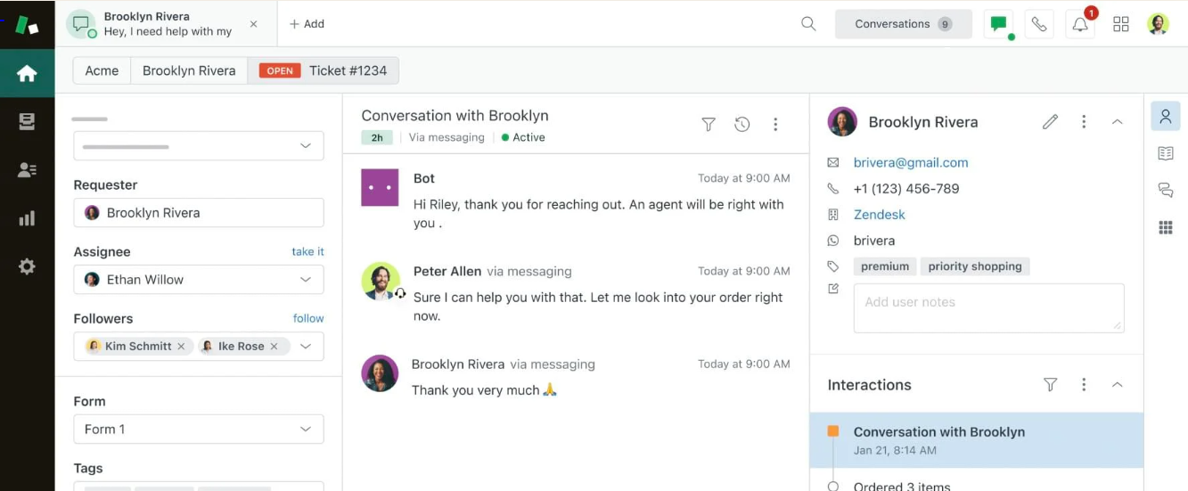The width and height of the screenshot is (1188, 491).
Task: Open the Admin settings gear icon
Action: [27, 266]
